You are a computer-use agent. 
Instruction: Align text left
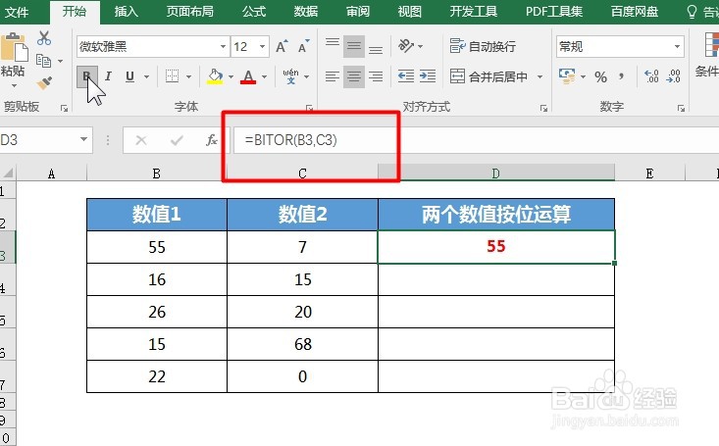pos(332,76)
